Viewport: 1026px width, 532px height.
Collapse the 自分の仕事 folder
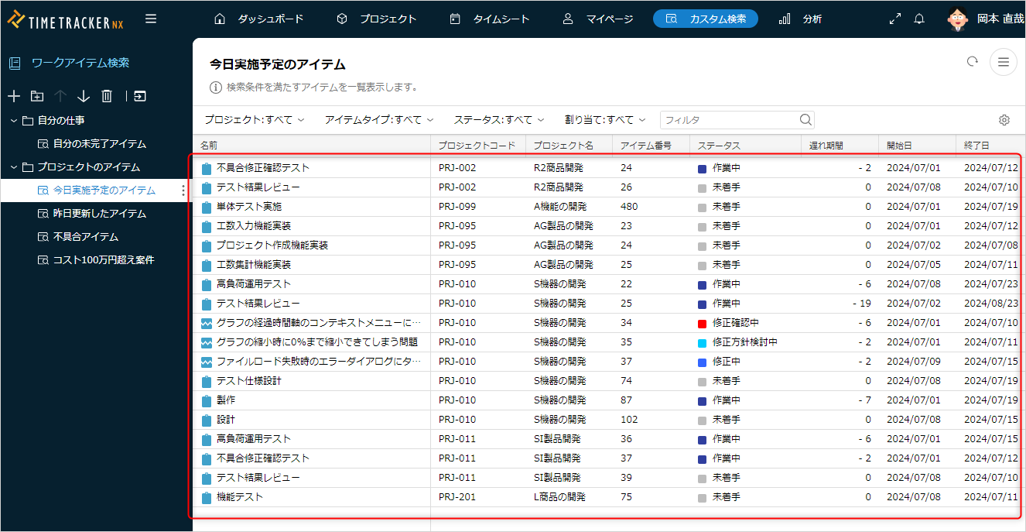[x=14, y=121]
